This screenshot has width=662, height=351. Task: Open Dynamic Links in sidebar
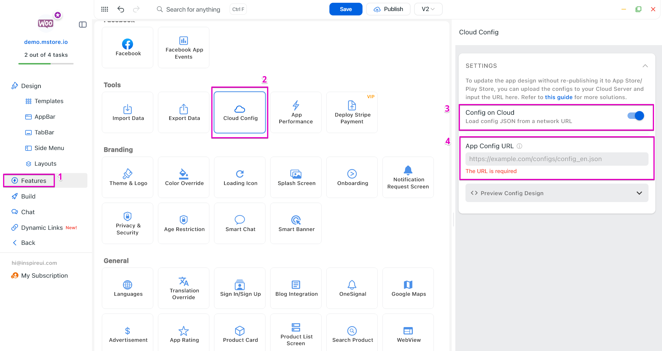(x=42, y=228)
